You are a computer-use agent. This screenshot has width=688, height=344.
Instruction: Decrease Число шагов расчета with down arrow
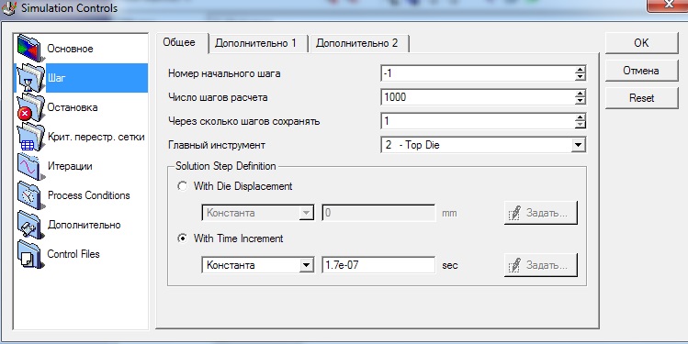pos(580,101)
